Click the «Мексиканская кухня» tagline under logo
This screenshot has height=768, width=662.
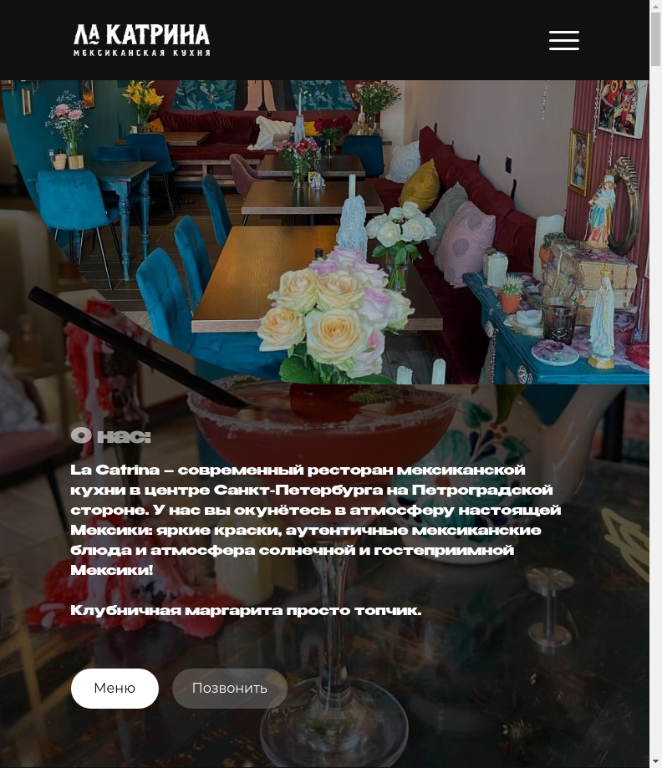click(x=141, y=53)
